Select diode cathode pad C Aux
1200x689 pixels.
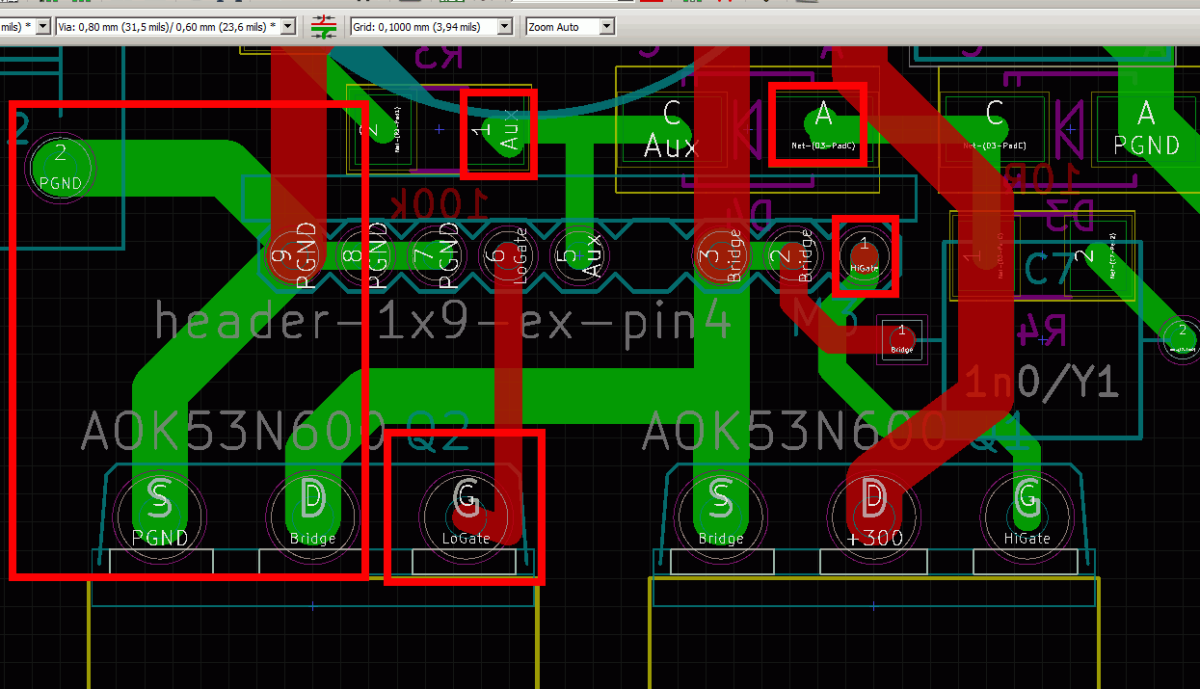click(672, 128)
